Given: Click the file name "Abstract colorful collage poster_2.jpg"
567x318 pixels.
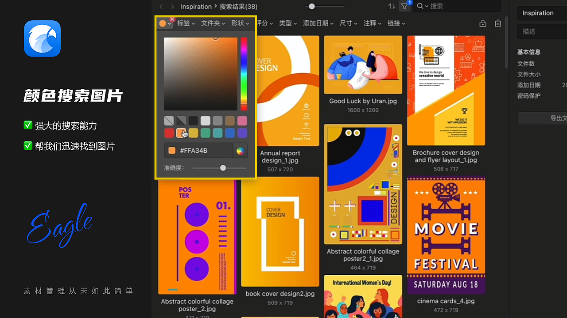Looking at the screenshot, I should click(x=197, y=305).
